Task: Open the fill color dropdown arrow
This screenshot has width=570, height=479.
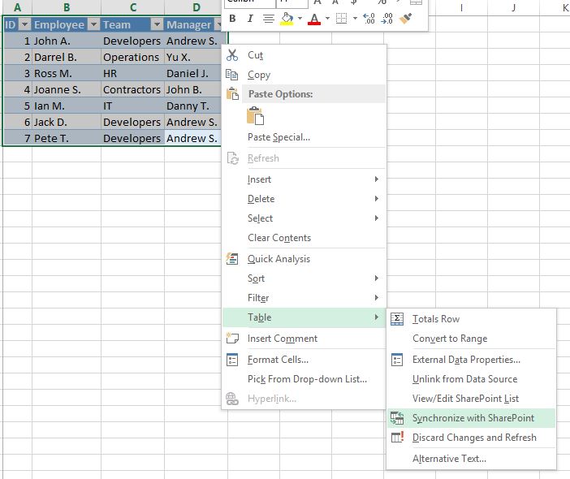Action: click(x=300, y=18)
